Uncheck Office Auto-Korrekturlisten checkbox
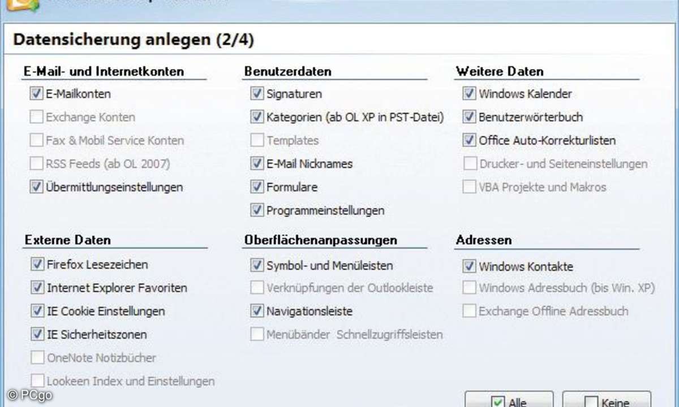Screen dimensions: 679x407 [x=469, y=140]
